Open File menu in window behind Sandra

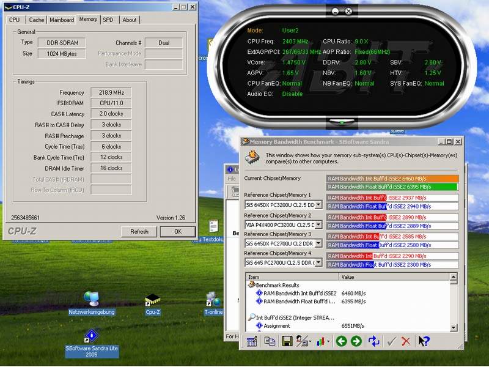tap(232, 179)
